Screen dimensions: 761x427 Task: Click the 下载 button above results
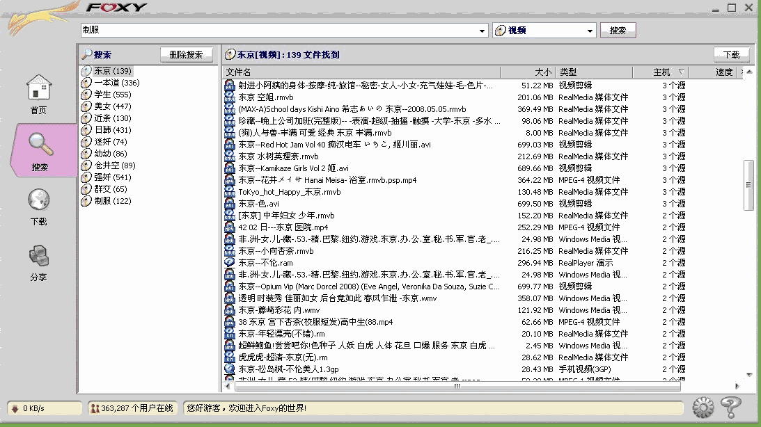click(731, 54)
